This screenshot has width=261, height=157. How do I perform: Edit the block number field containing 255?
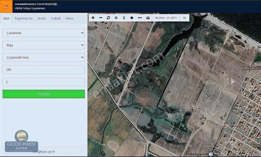(44, 70)
